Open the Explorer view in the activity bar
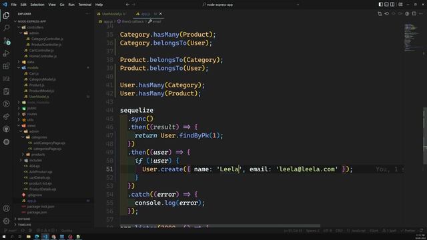This screenshot has width=427, height=240. 6,15
